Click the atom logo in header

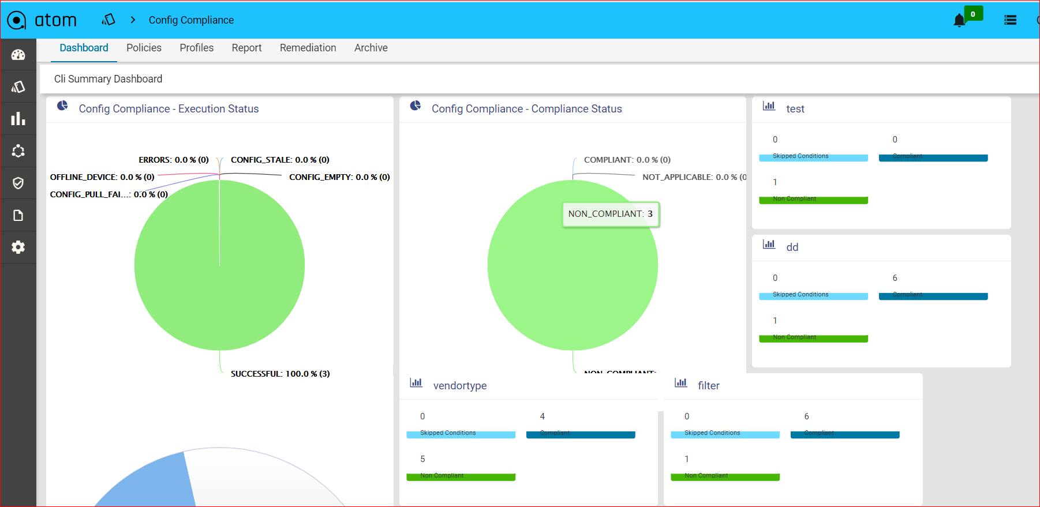[x=42, y=20]
